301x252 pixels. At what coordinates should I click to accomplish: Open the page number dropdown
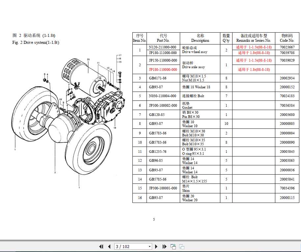pos(149,246)
